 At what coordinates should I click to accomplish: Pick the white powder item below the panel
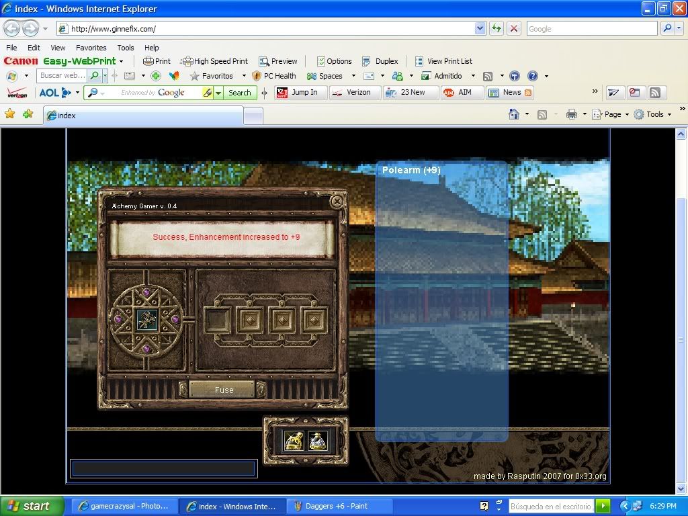(x=318, y=441)
